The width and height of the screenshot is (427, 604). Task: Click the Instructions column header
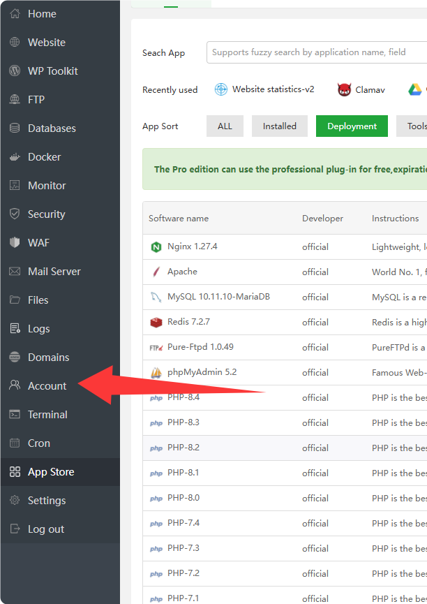coord(395,218)
